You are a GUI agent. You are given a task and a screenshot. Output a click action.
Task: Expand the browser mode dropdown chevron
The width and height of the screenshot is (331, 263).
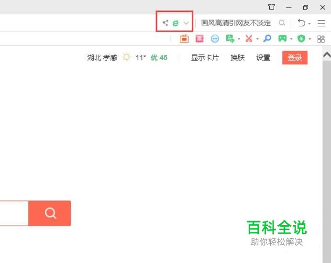186,23
